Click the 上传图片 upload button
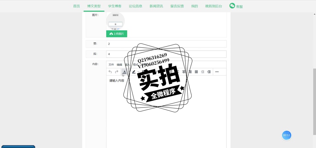This screenshot has width=316, height=148. [117, 34]
